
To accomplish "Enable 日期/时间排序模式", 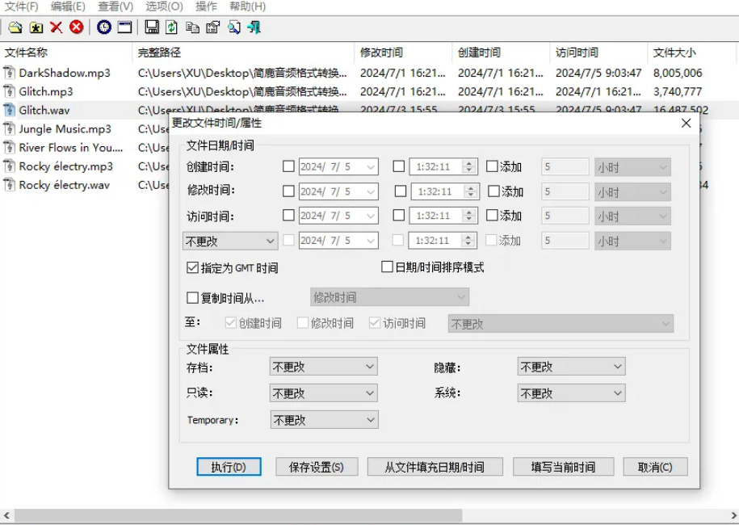I will [386, 265].
